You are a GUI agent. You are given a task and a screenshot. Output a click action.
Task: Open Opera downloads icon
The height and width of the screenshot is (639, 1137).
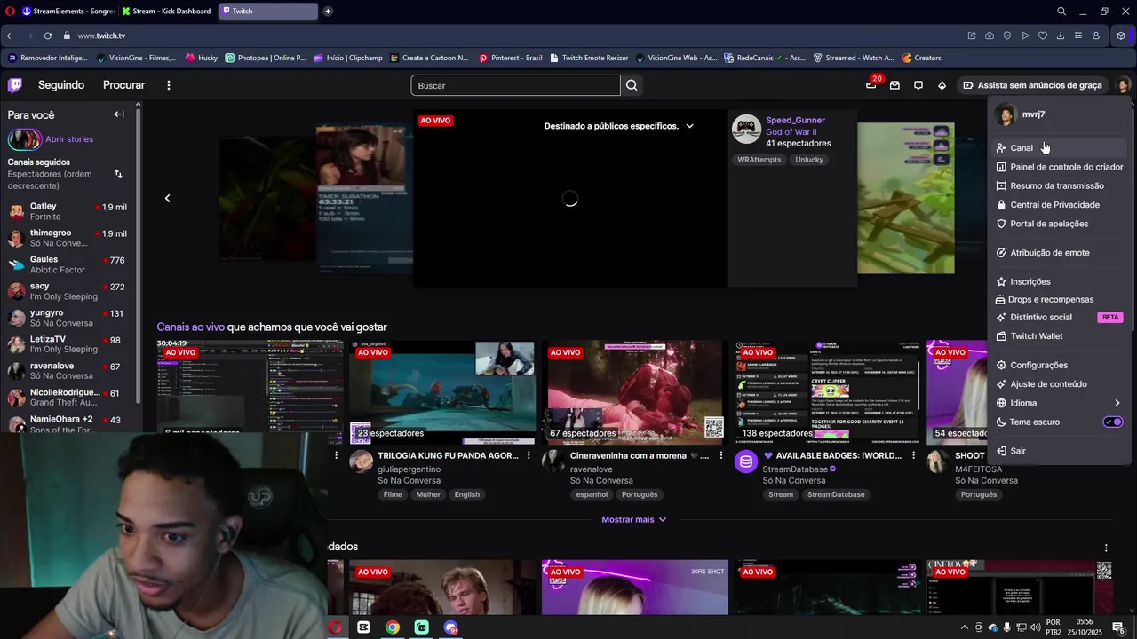[1061, 35]
